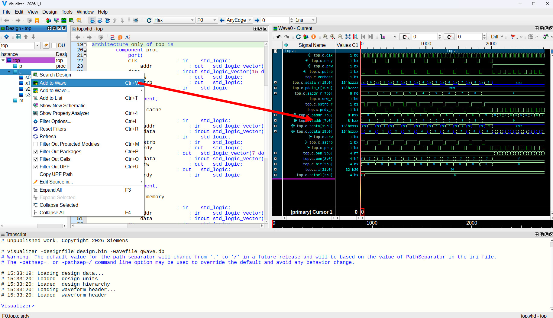Select Add to Wave in context menu
Screen dimensions: 553x318
[88, 83]
